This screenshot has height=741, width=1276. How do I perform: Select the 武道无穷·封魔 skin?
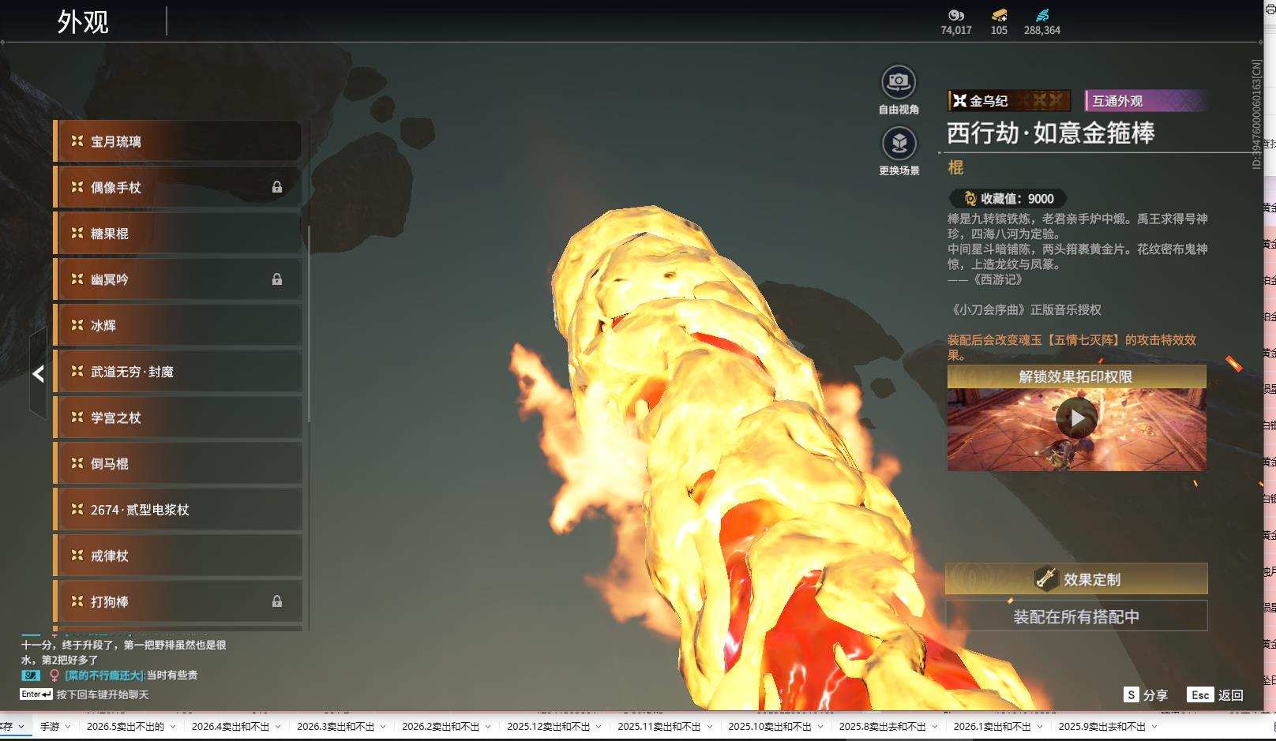[178, 372]
